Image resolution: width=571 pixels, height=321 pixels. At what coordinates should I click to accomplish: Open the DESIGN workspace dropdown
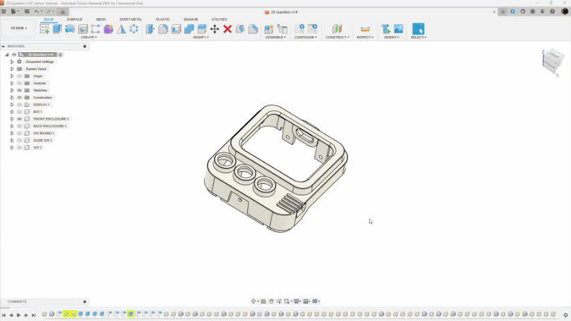coord(18,28)
